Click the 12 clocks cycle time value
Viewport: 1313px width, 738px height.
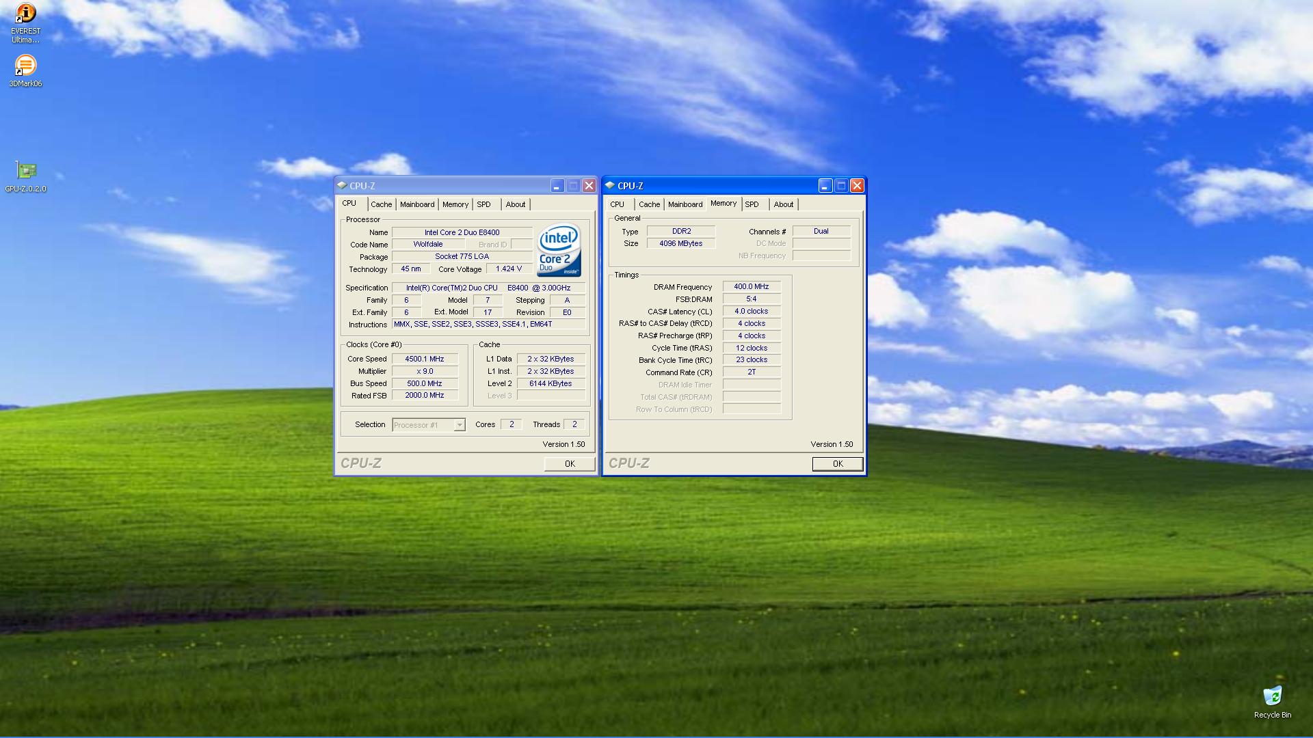[x=752, y=348]
